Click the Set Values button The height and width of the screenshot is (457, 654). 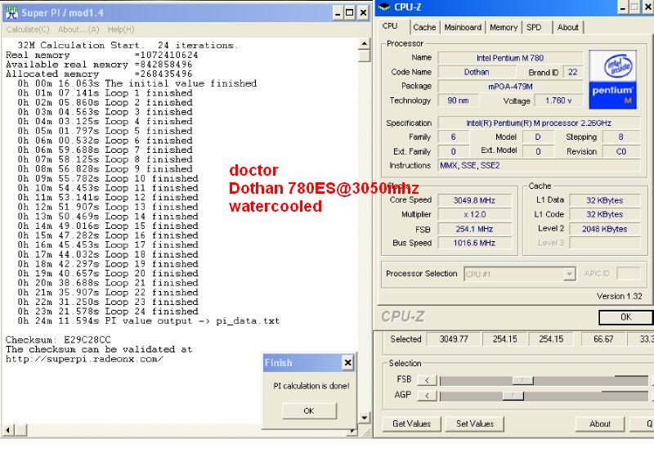[475, 423]
